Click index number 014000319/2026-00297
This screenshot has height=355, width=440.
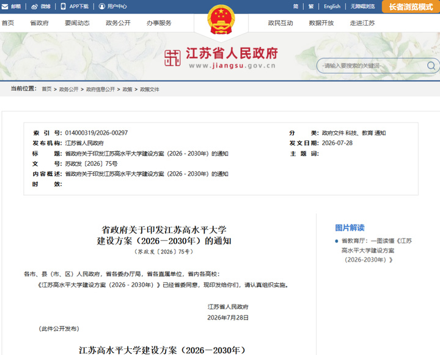97,133
